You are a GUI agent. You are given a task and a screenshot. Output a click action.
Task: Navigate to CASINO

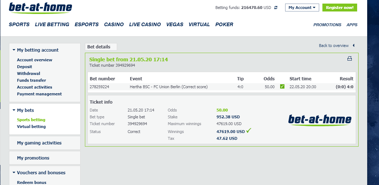(114, 24)
